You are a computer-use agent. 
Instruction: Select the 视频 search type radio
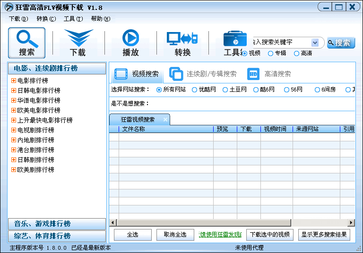pyautogui.click(x=244, y=53)
